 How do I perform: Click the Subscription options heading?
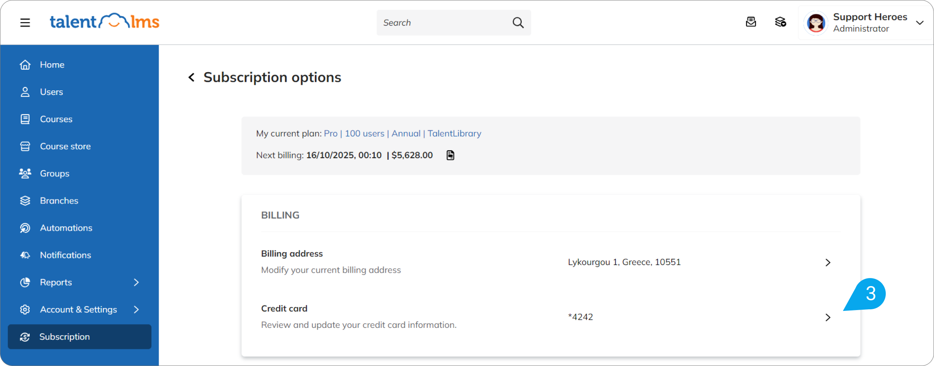pos(272,77)
